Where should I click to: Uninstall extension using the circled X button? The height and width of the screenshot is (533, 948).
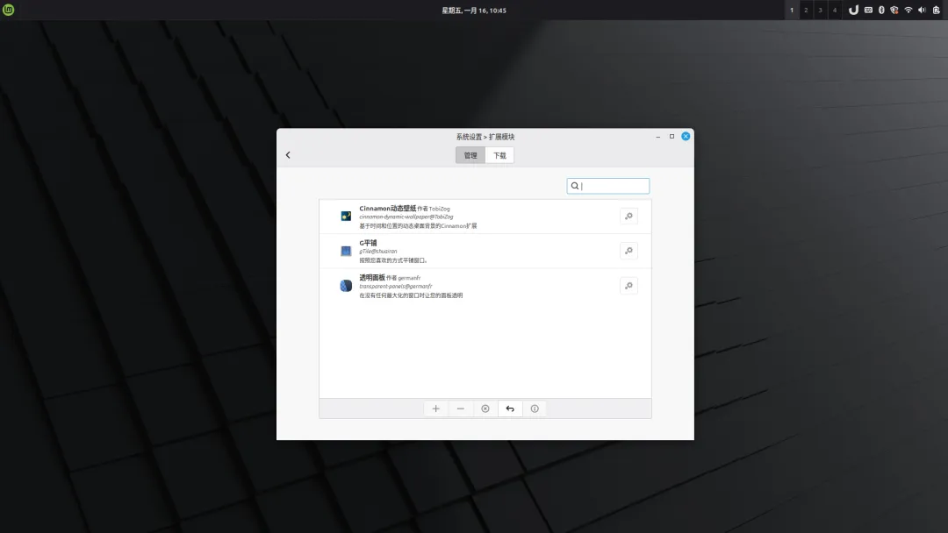[485, 409]
